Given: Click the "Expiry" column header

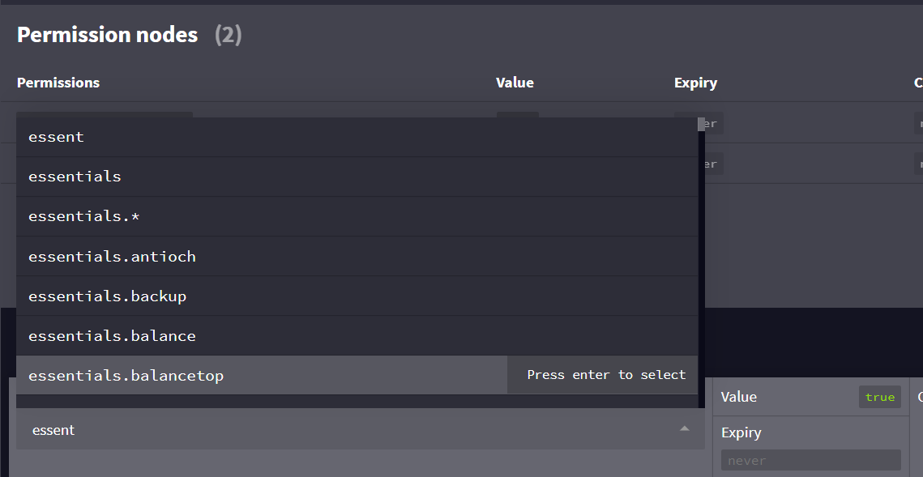Looking at the screenshot, I should (695, 82).
